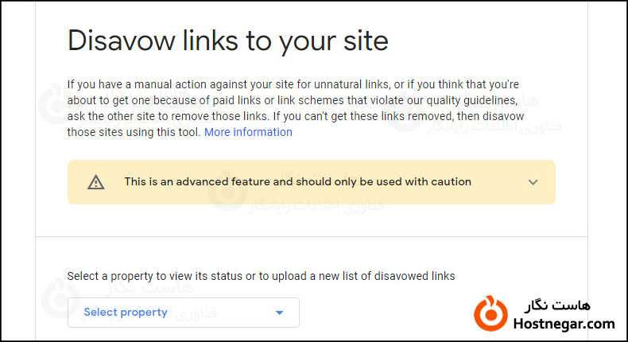Click the Persian هاست نگار brand name
The image size is (628, 342).
pos(559,305)
